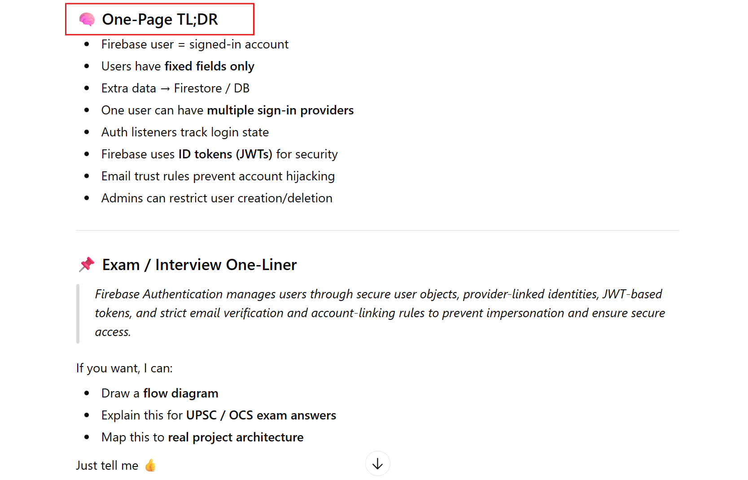This screenshot has width=748, height=480.
Task: Click the thumbs-up emoji after Just tell me
Action: pyautogui.click(x=150, y=466)
